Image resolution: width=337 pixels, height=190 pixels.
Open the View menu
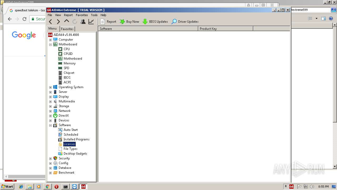click(x=58, y=15)
